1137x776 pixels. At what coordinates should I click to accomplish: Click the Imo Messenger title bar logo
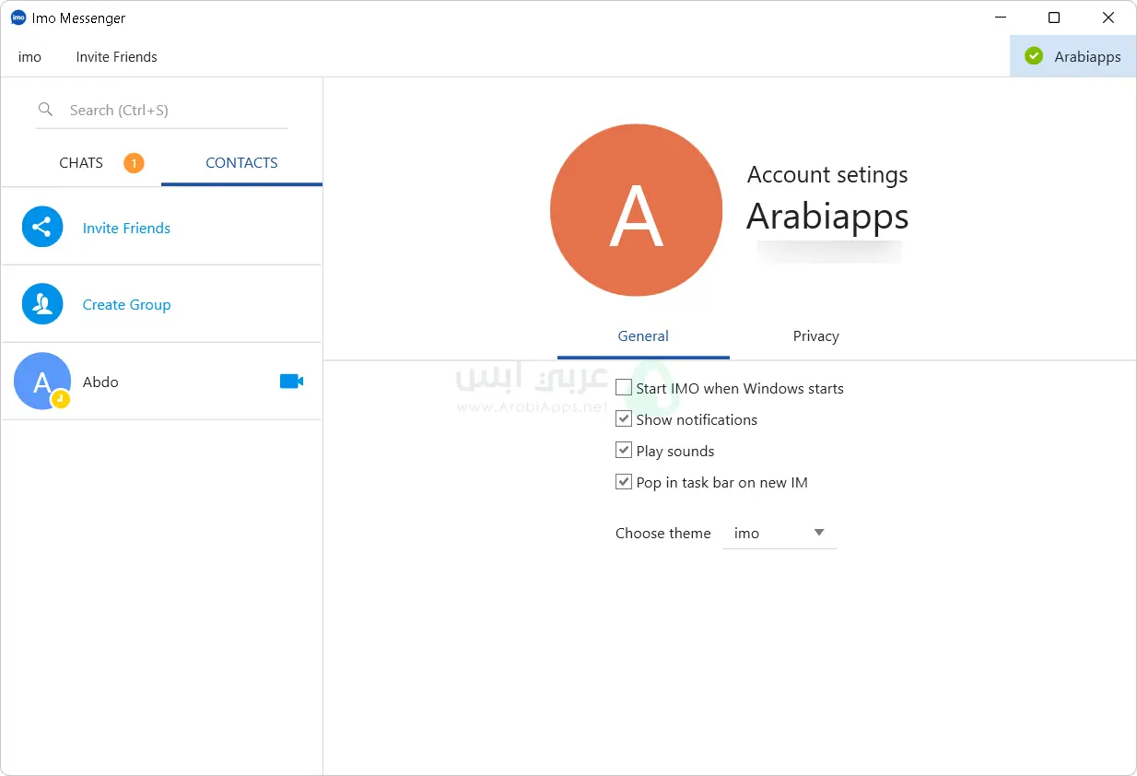18,18
